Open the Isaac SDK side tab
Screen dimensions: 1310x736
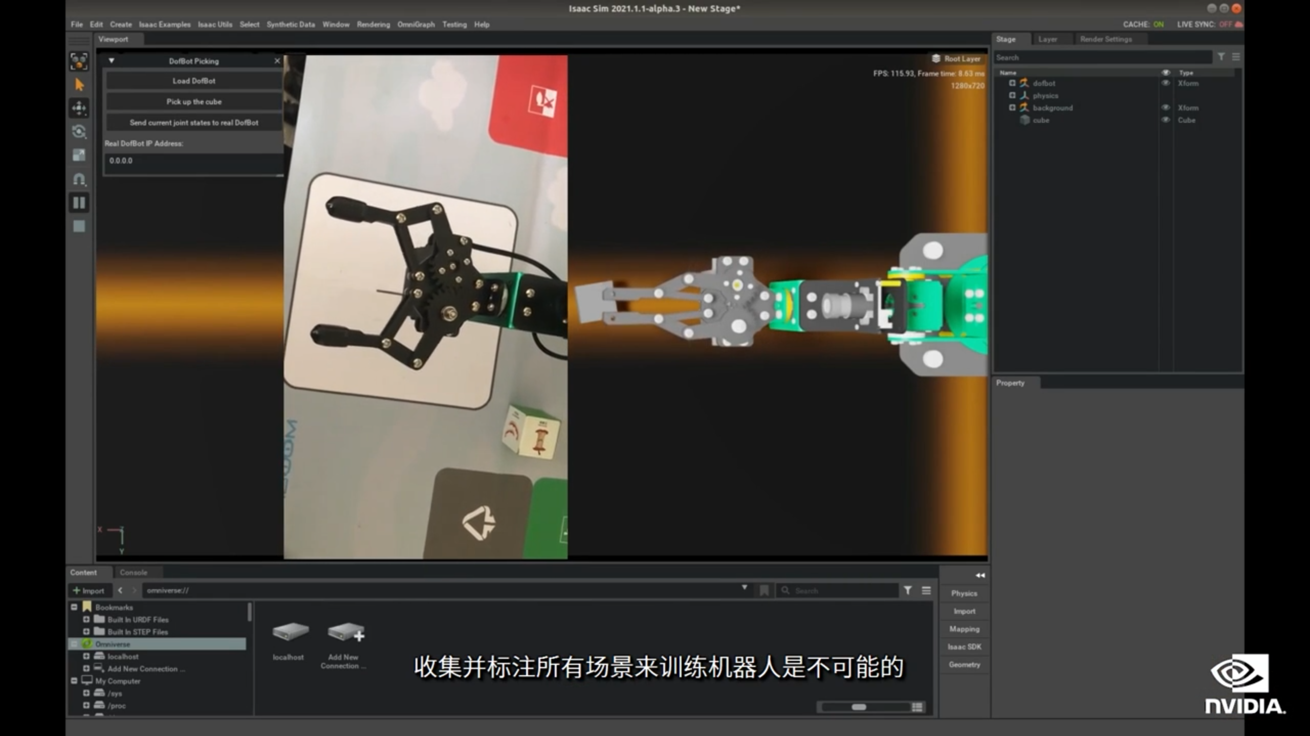point(964,647)
